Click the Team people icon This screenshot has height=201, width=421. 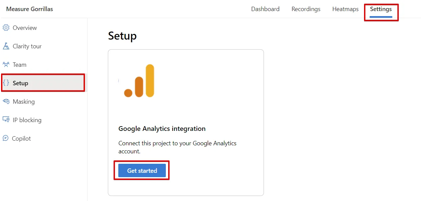(6, 64)
